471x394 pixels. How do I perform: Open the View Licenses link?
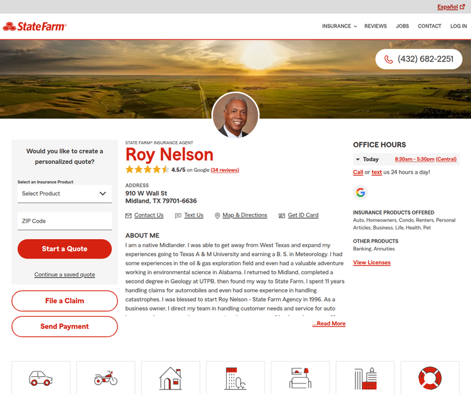coord(372,262)
